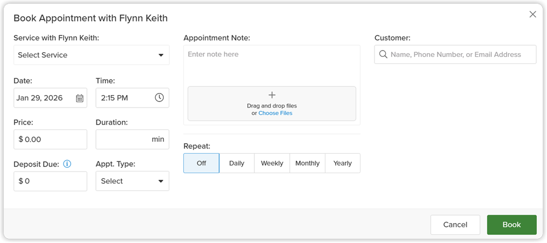This screenshot has width=547, height=243.
Task: Set Repeat to Daily
Action: coord(237,163)
